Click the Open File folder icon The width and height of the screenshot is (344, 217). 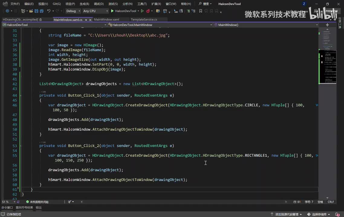31,11
